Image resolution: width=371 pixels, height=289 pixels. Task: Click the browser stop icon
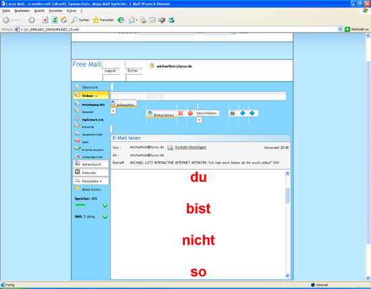click(x=45, y=20)
